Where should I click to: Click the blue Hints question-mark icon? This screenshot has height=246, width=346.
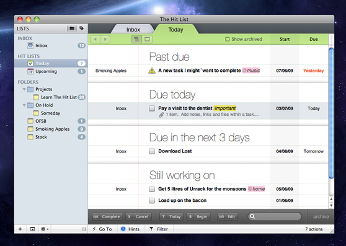(123, 229)
